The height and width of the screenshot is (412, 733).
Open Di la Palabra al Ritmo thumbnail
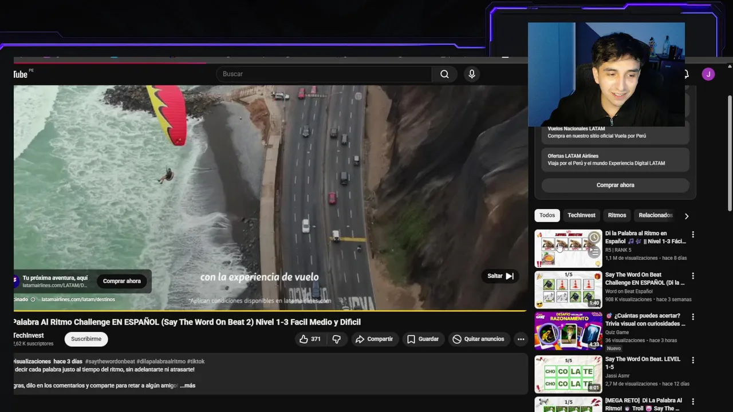pos(568,248)
